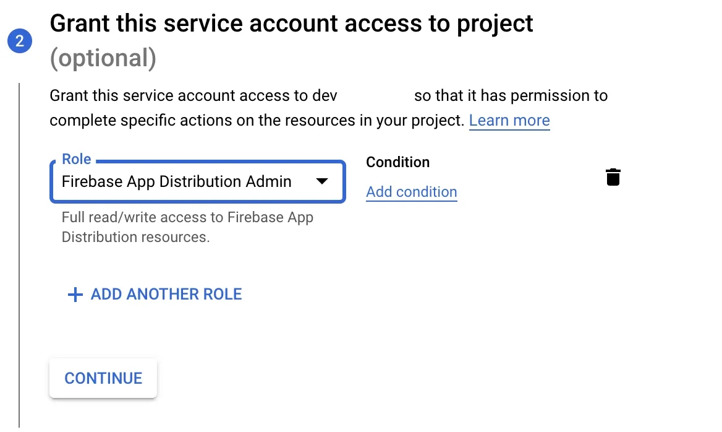Screen dimensions: 722x432
Task: Click the Condition column label
Action: [x=397, y=162]
